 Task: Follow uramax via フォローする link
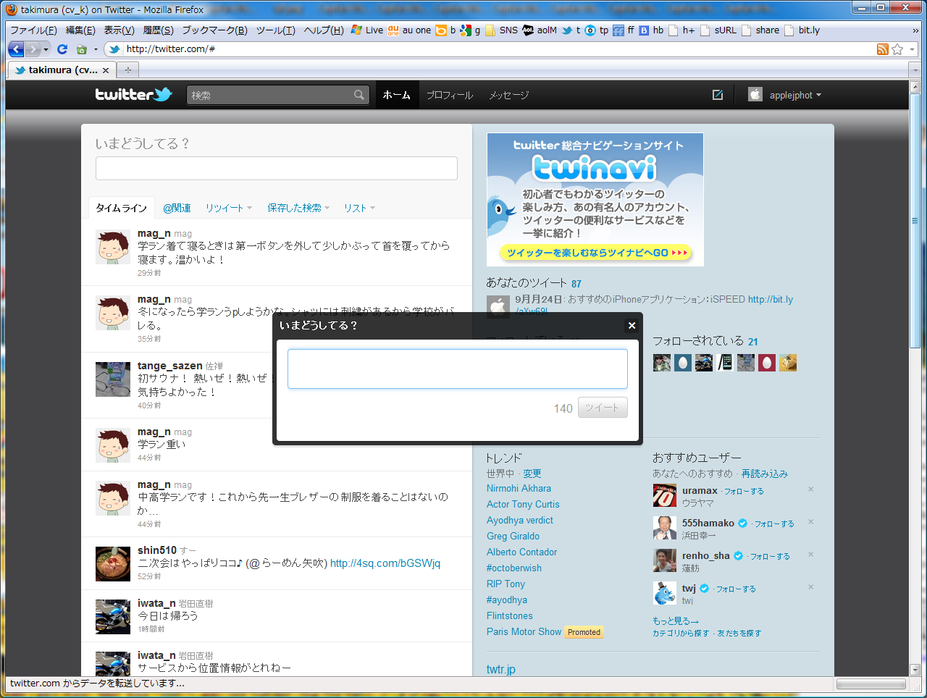click(x=744, y=491)
